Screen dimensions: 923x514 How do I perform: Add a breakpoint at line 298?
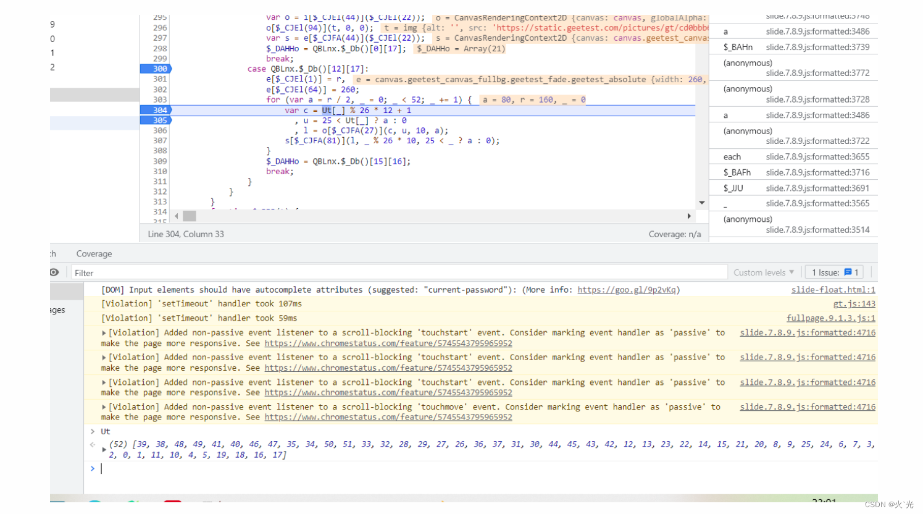(x=160, y=48)
